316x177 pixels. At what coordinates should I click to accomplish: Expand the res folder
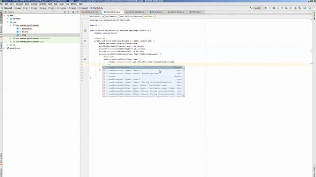click(x=7, y=45)
